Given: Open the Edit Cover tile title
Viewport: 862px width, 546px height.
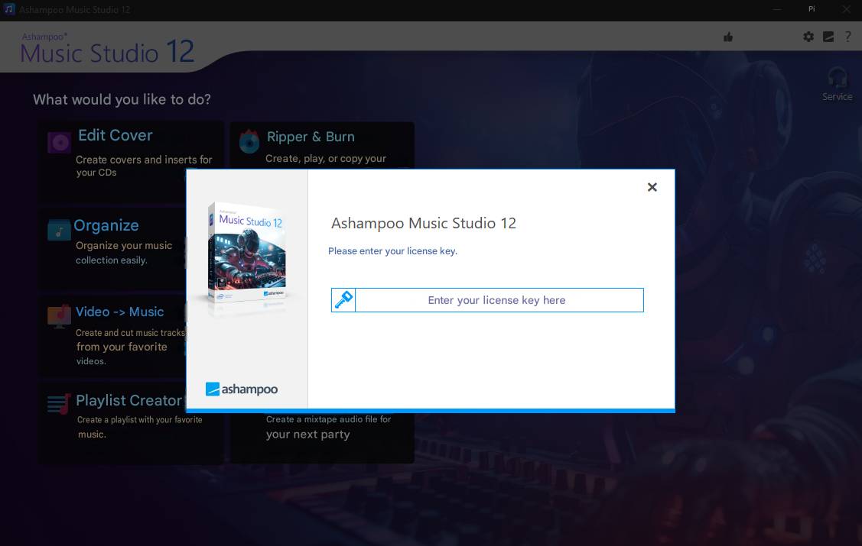Looking at the screenshot, I should pyautogui.click(x=115, y=135).
